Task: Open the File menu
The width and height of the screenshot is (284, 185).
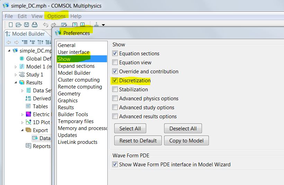Action: [x=9, y=16]
